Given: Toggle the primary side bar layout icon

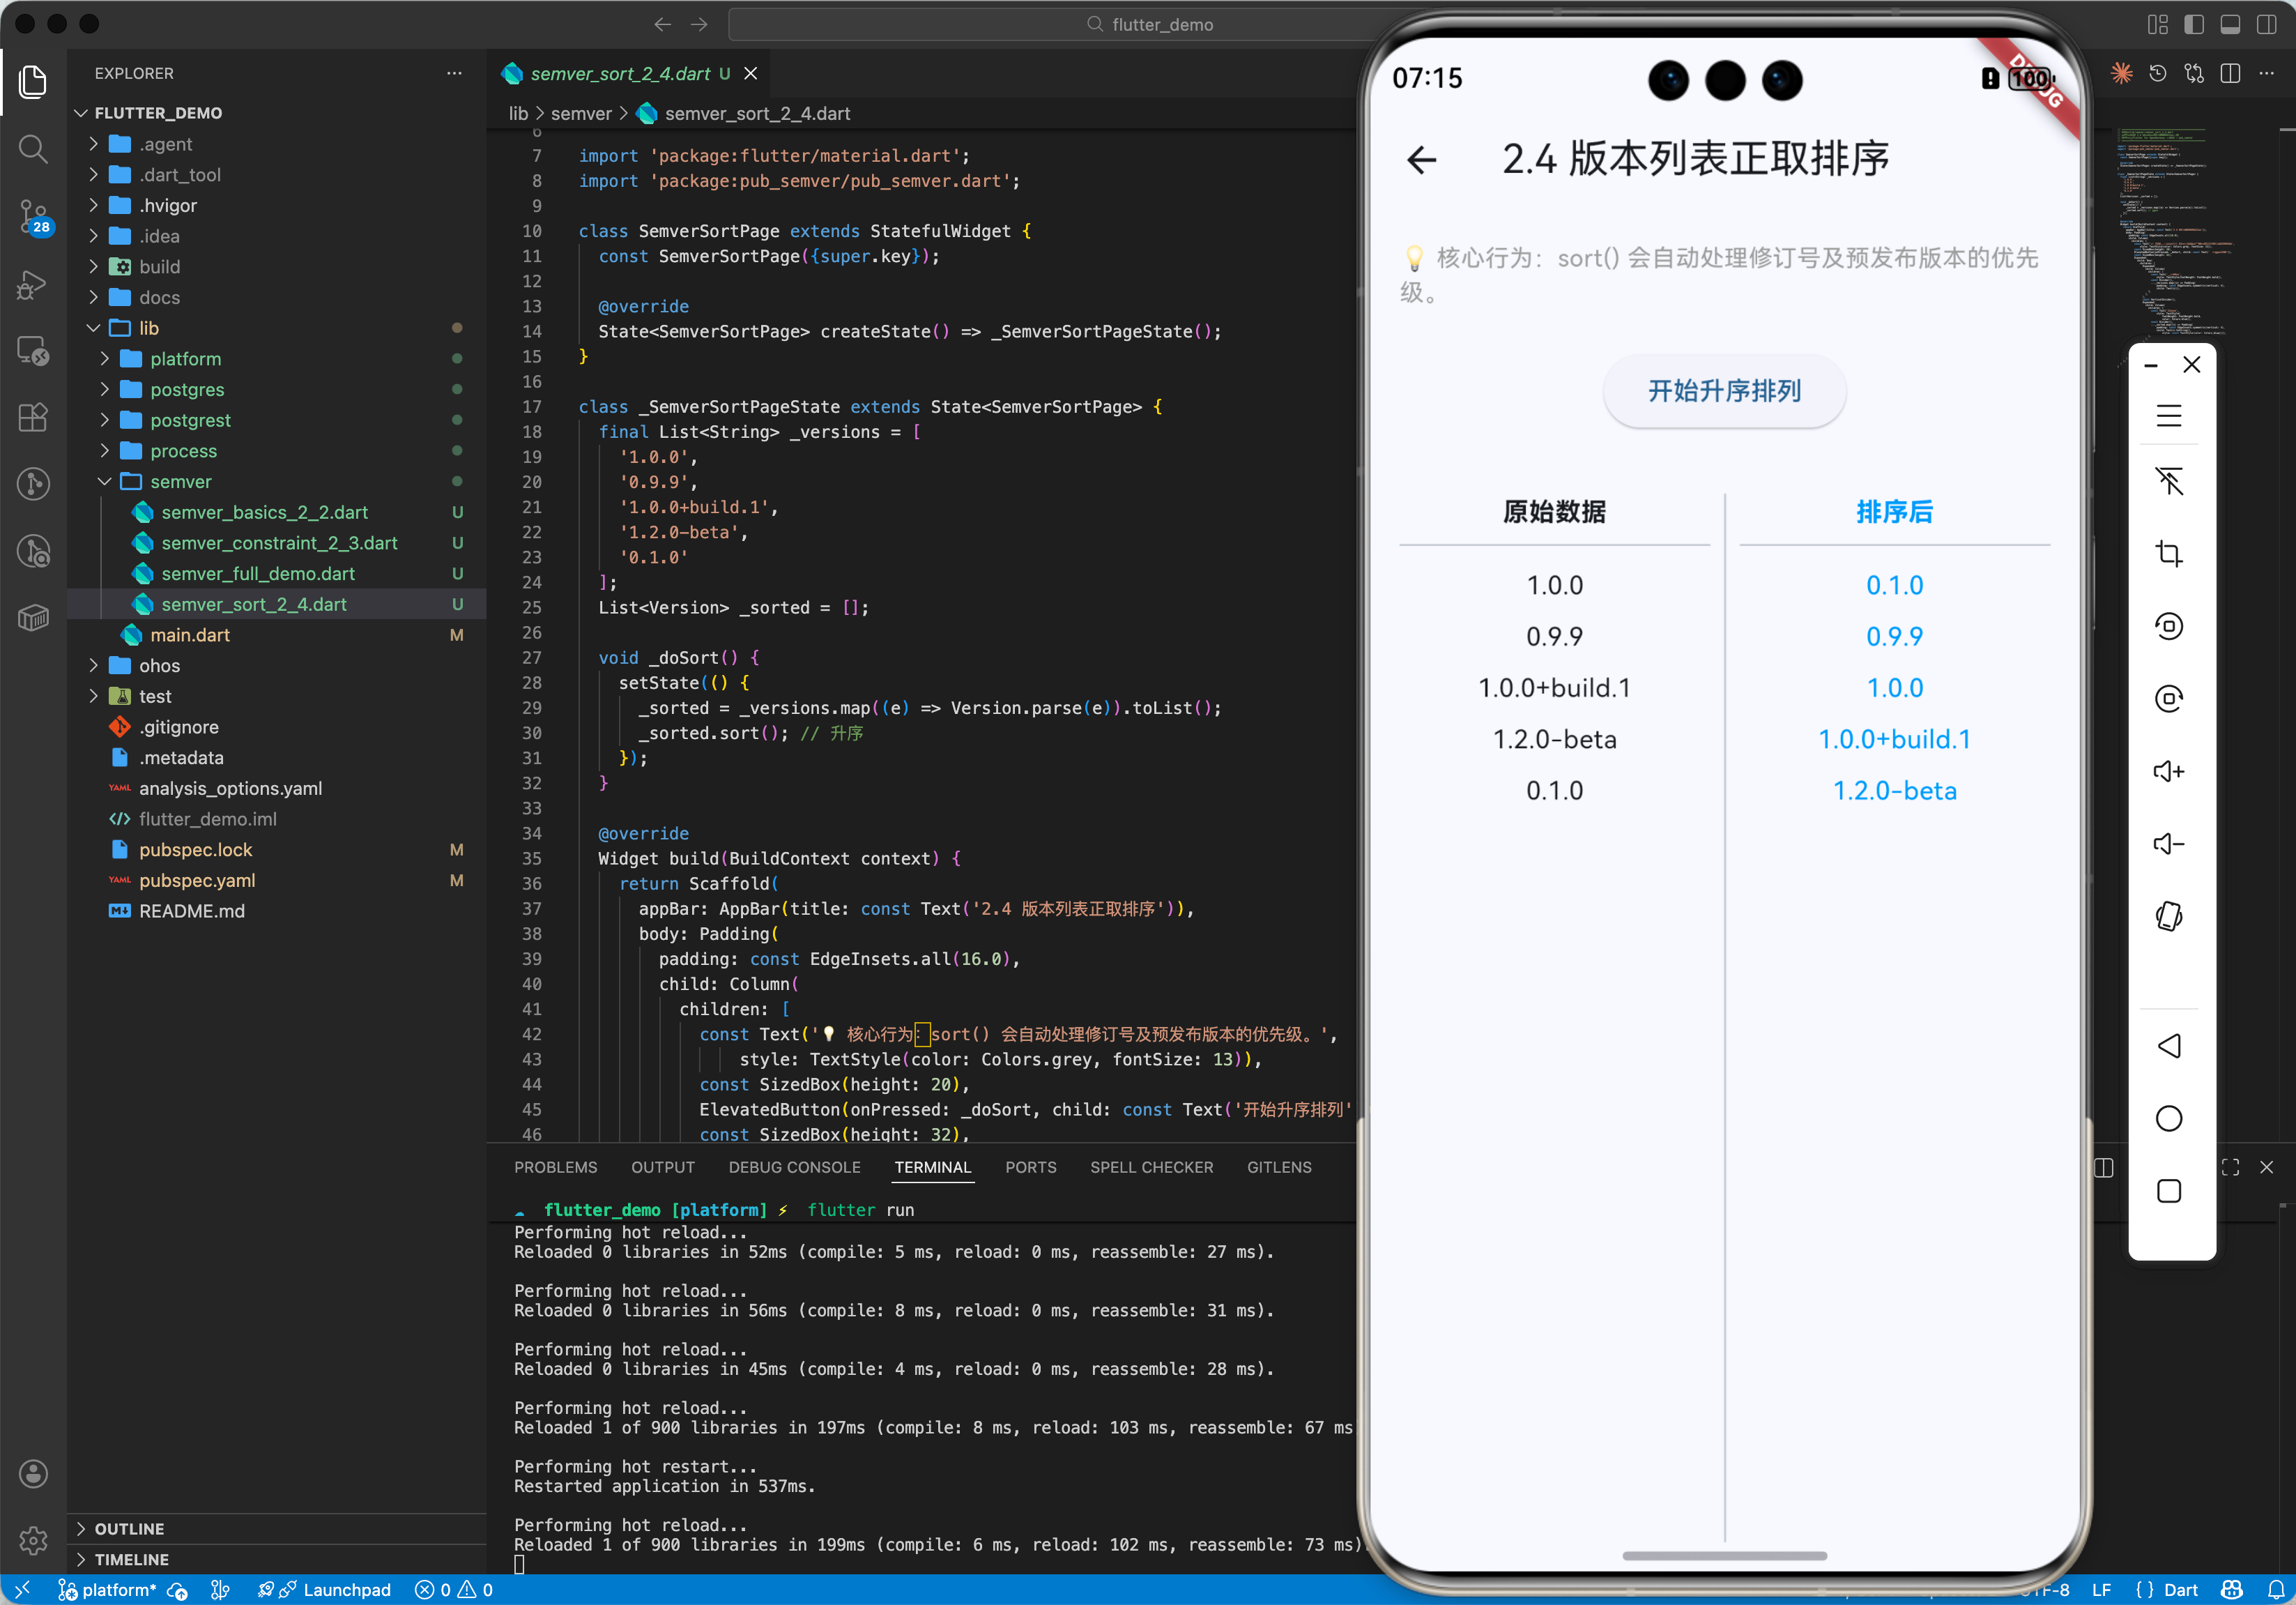Looking at the screenshot, I should (x=2194, y=24).
